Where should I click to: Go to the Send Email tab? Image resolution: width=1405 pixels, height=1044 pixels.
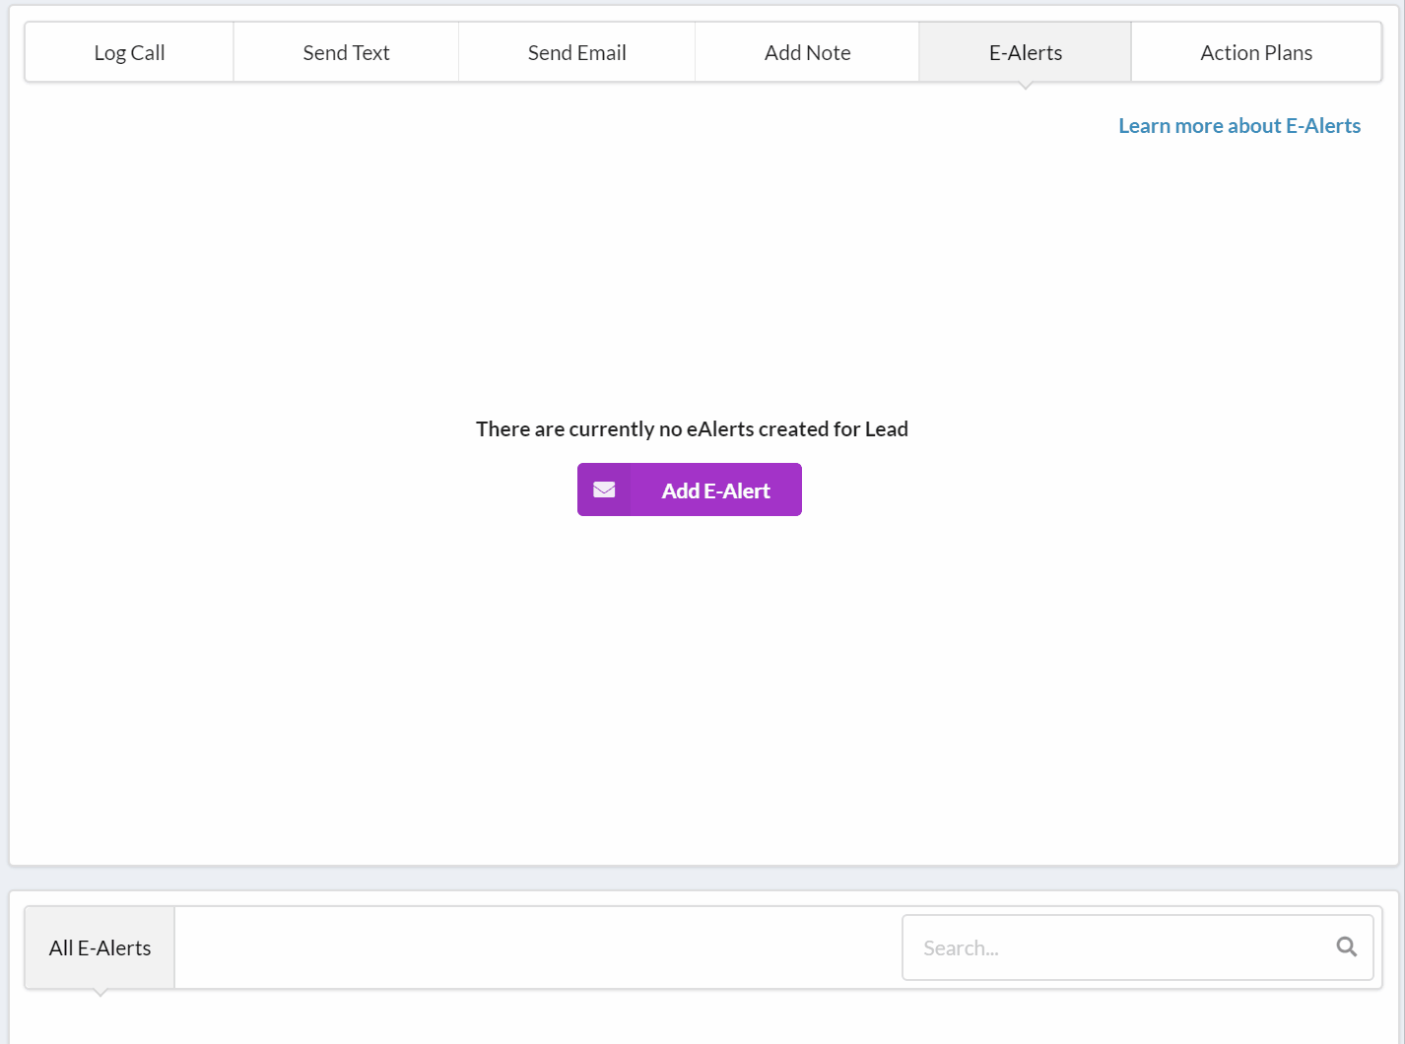tap(576, 53)
